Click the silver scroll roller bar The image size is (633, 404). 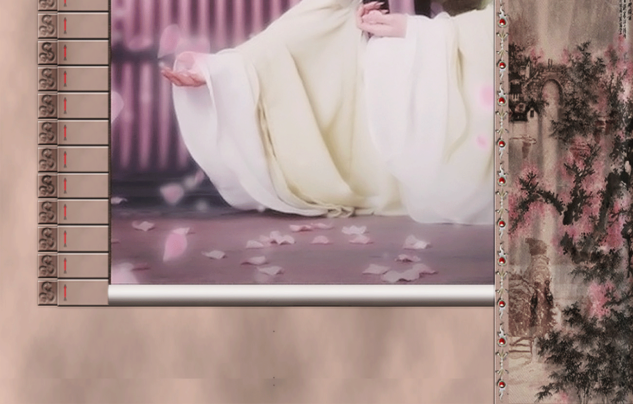click(301, 295)
